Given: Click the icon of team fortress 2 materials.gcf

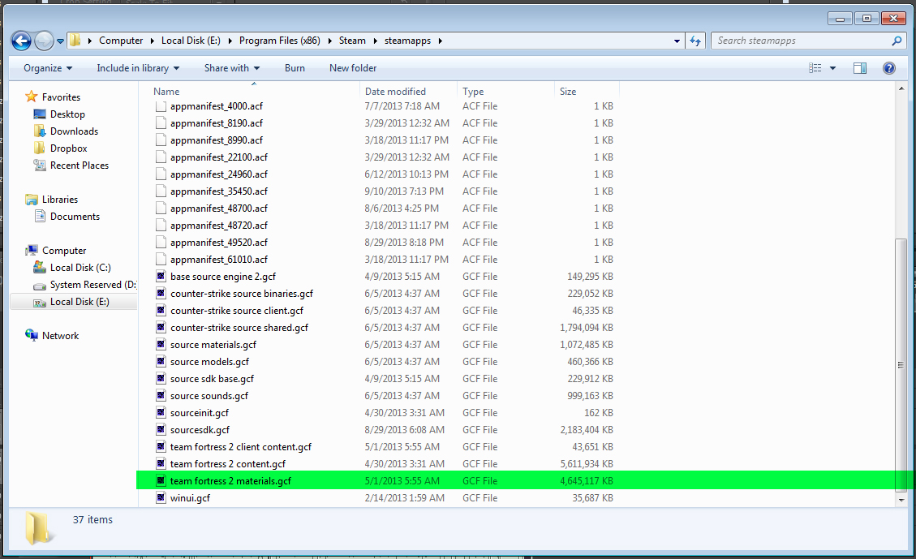Looking at the screenshot, I should (161, 481).
